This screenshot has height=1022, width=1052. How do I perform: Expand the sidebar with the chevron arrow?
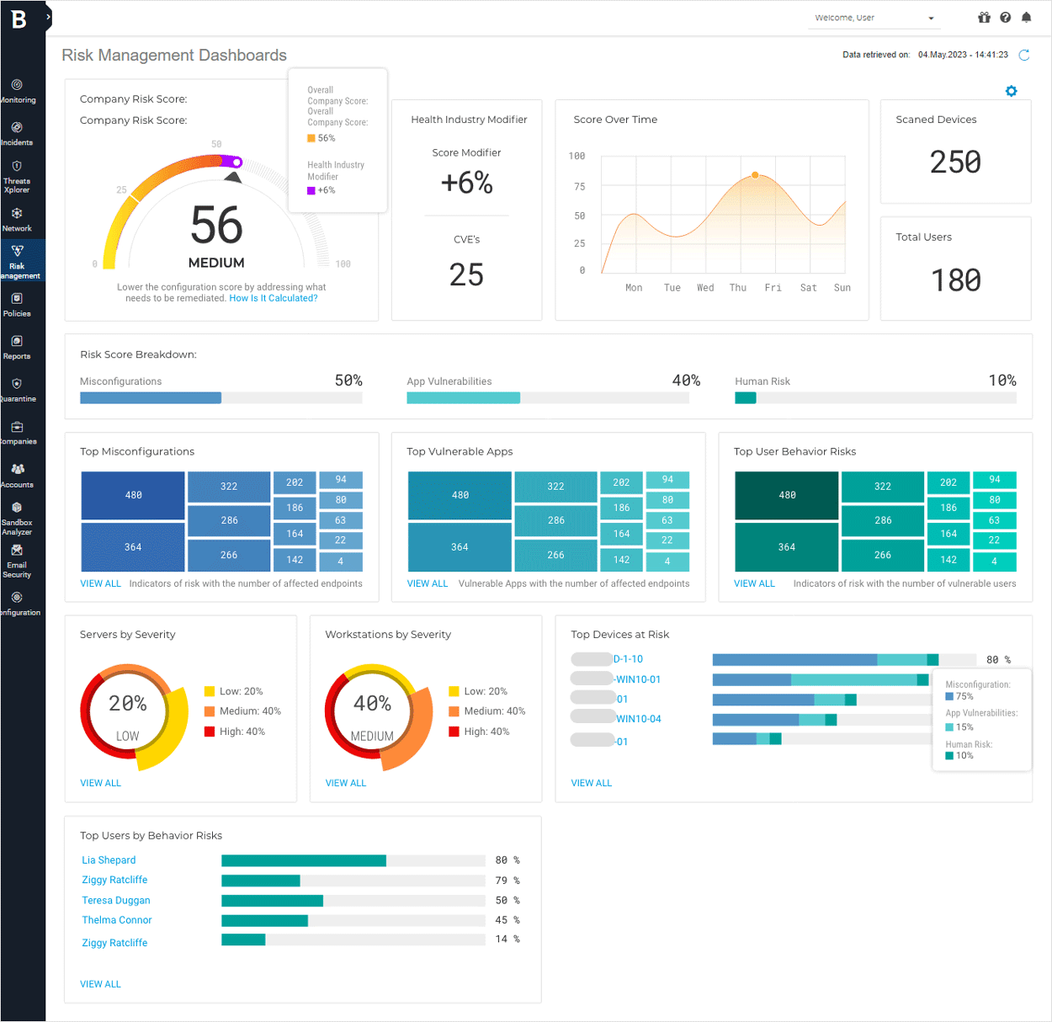[x=48, y=15]
